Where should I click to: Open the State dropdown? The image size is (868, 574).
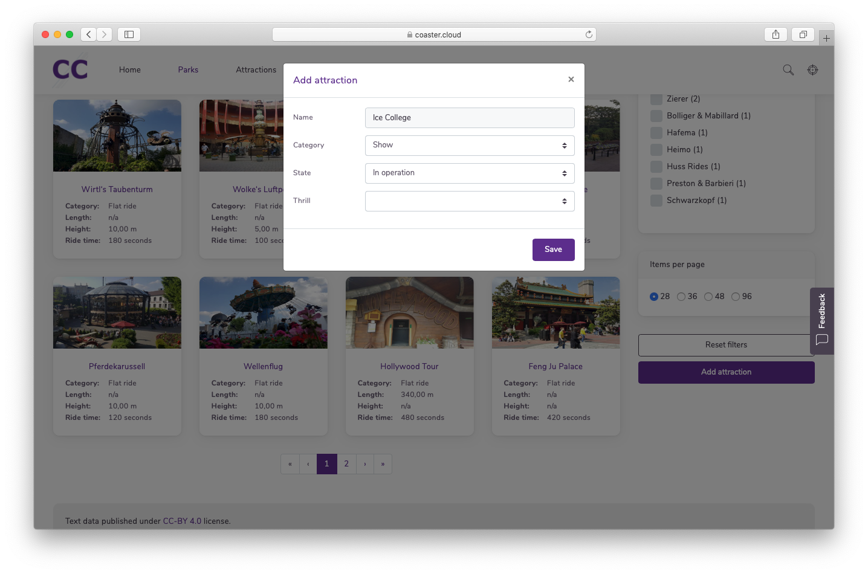pos(470,173)
